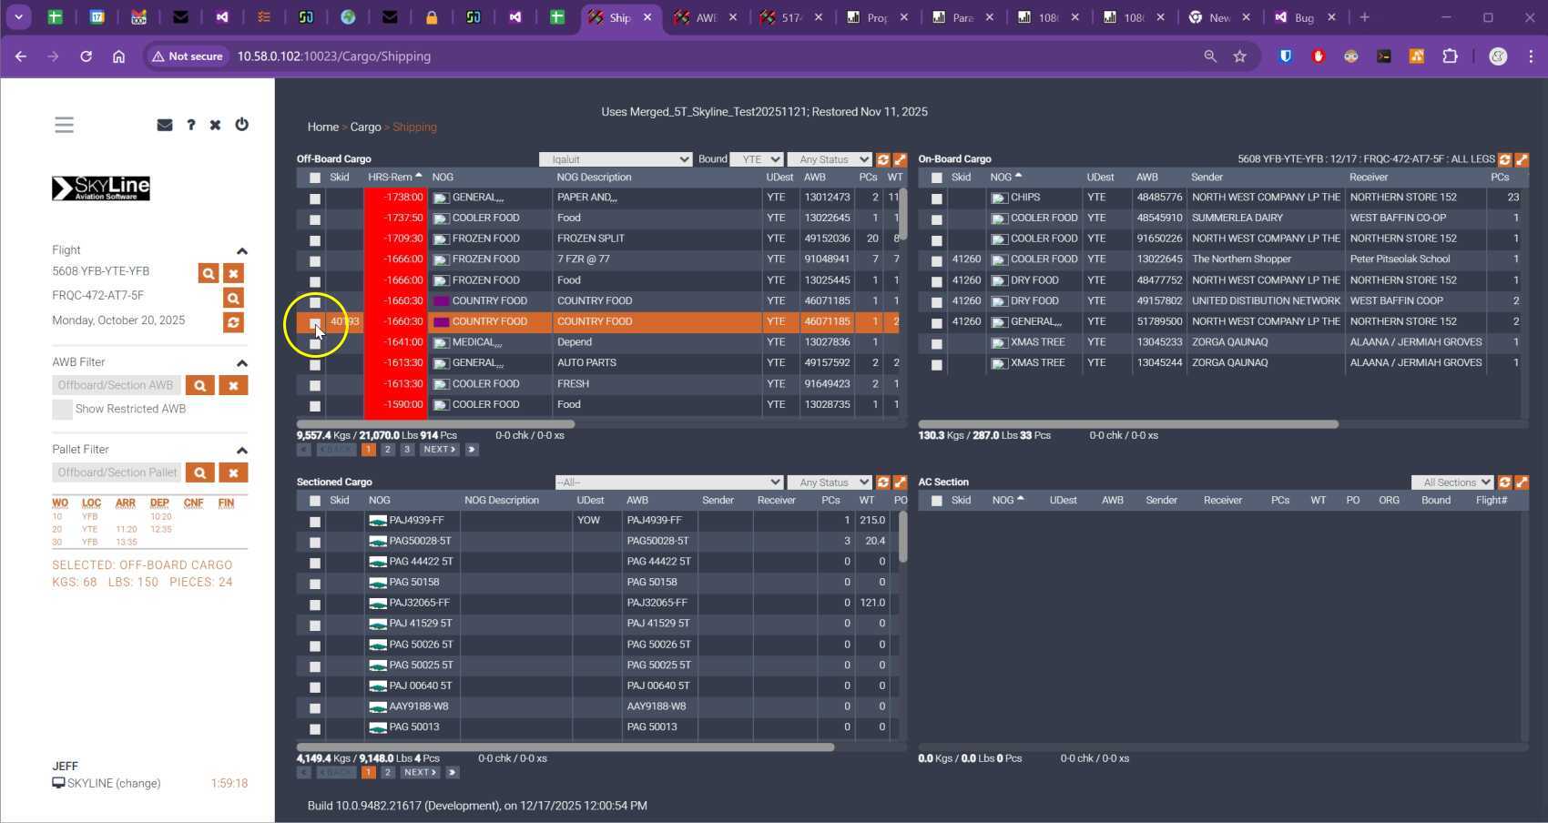The height and width of the screenshot is (823, 1548).
Task: Go to page 3 of Off-Board Cargo
Action: 407,450
